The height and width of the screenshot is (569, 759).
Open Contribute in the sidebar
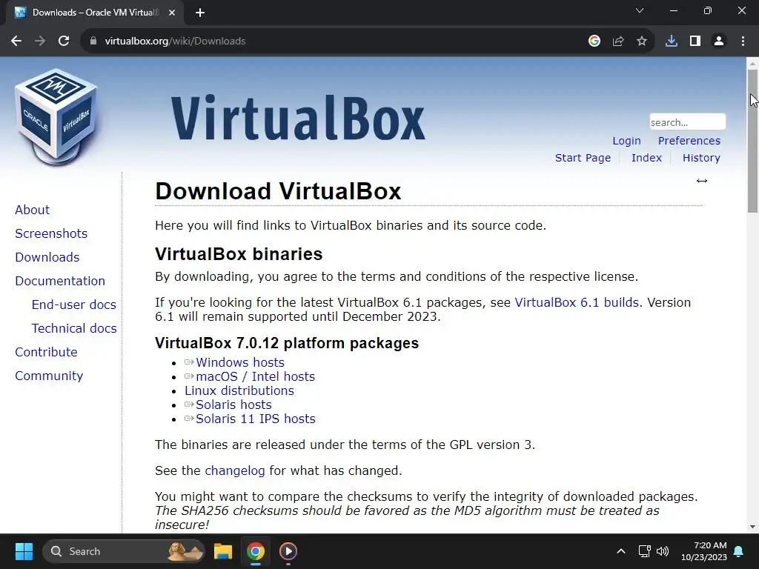[46, 352]
